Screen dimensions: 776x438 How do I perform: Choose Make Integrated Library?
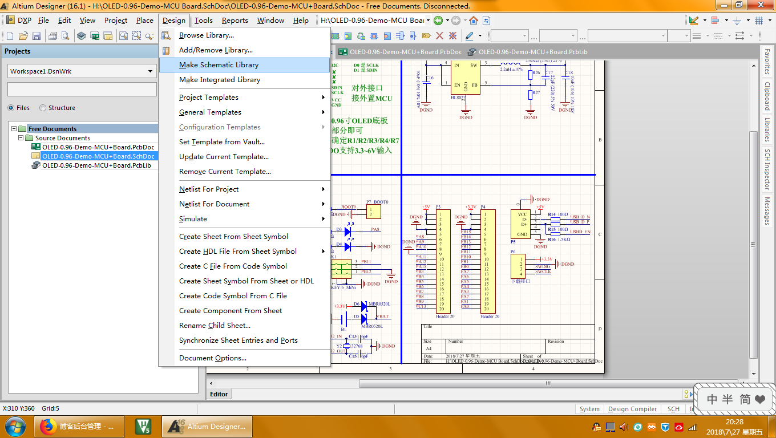click(x=244, y=80)
